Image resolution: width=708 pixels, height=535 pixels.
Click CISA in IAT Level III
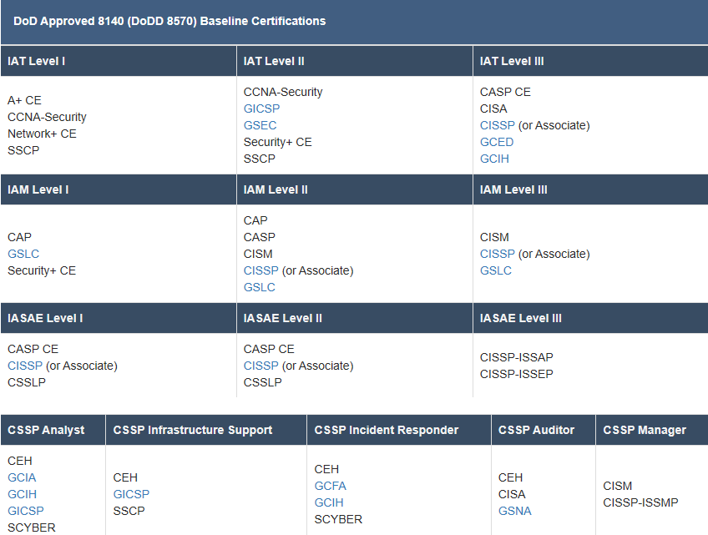click(493, 109)
